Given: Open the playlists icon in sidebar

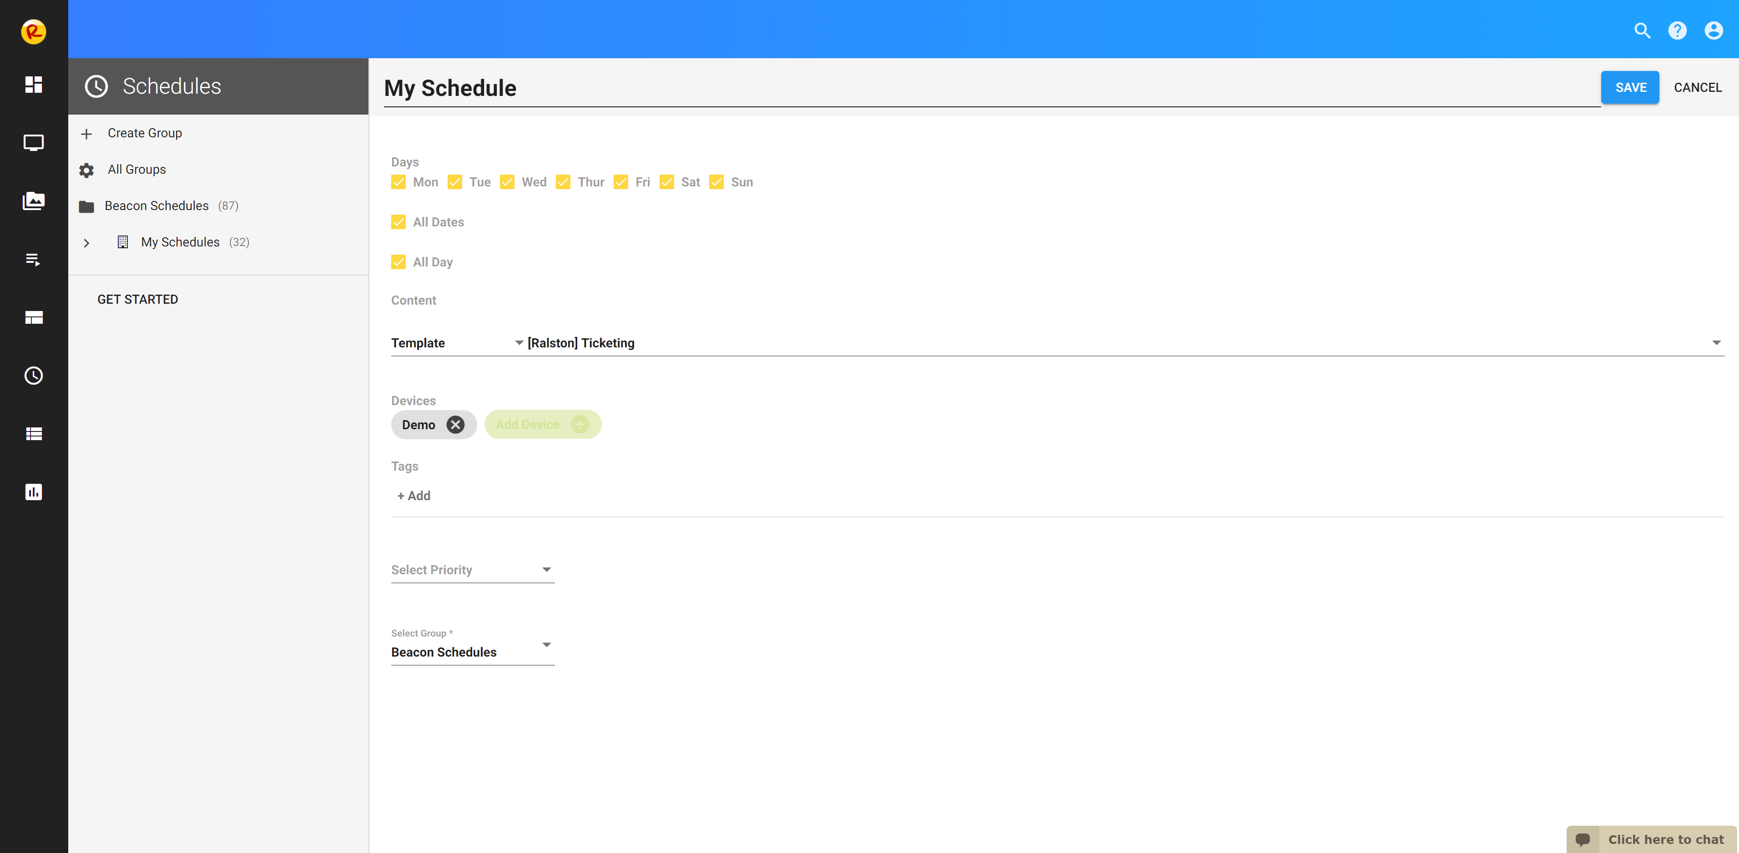Looking at the screenshot, I should [33, 259].
